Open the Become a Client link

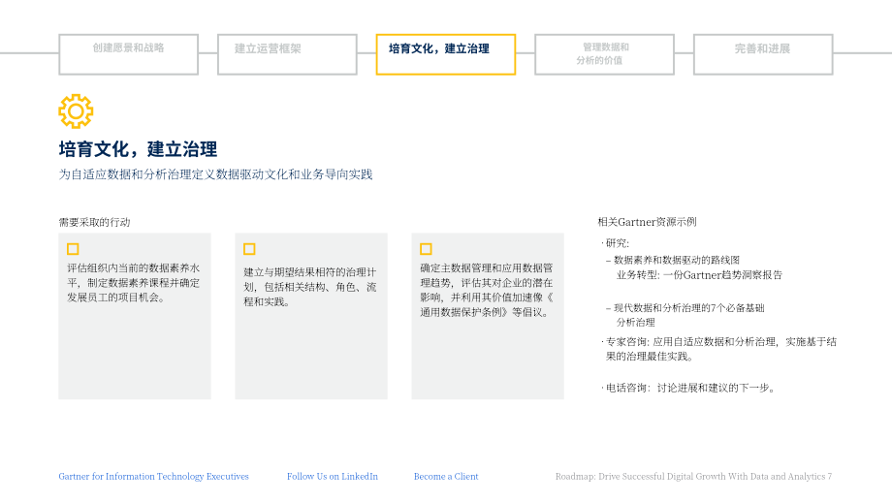tap(446, 477)
